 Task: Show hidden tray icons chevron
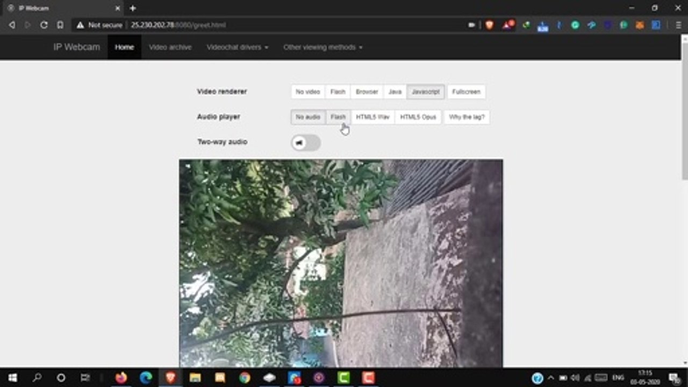[550, 378]
